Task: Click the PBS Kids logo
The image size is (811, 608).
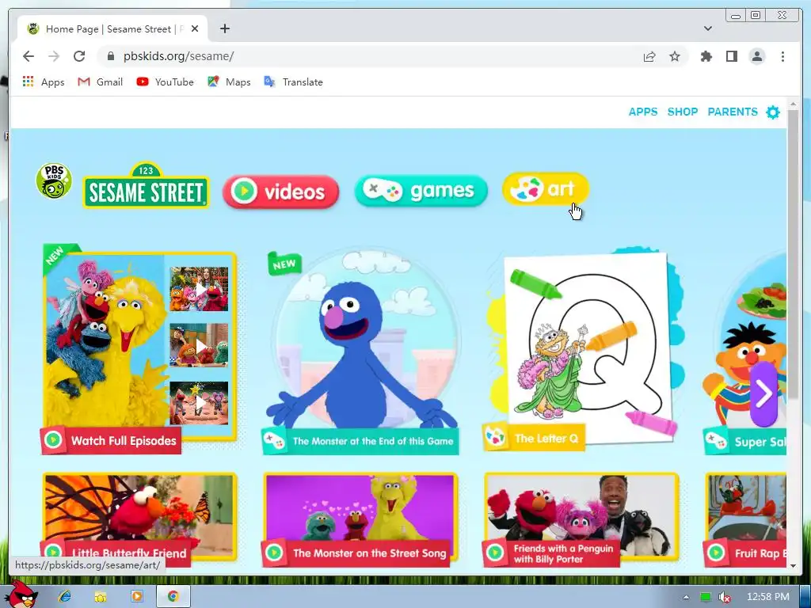Action: (x=54, y=181)
